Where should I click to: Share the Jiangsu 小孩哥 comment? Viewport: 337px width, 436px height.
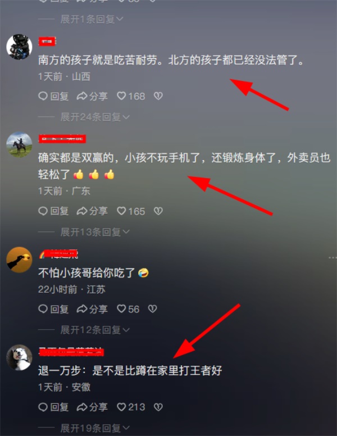tap(92, 309)
